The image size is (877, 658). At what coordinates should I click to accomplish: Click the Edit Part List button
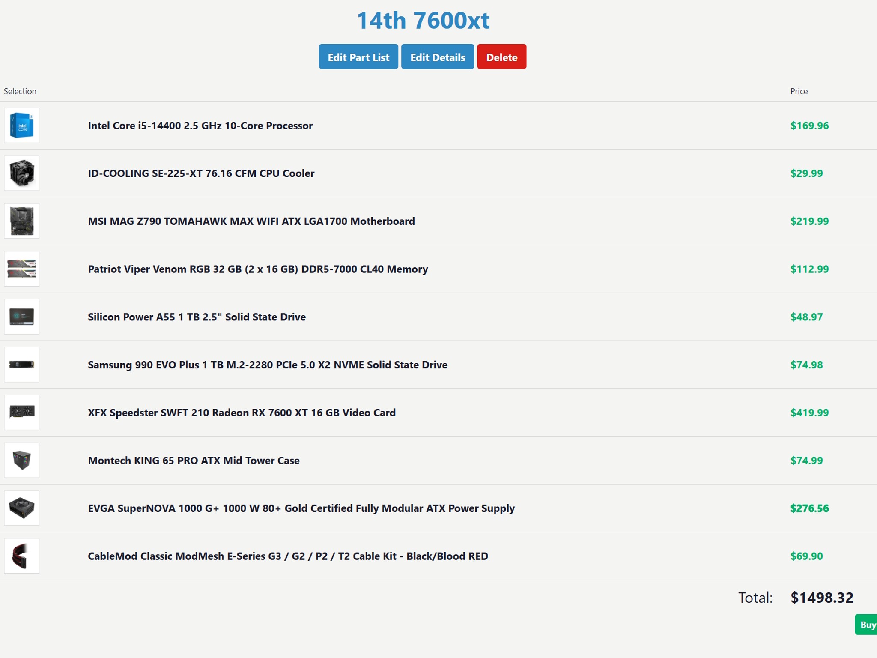click(358, 57)
